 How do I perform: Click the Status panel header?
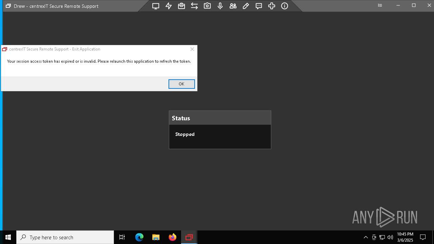point(220,118)
